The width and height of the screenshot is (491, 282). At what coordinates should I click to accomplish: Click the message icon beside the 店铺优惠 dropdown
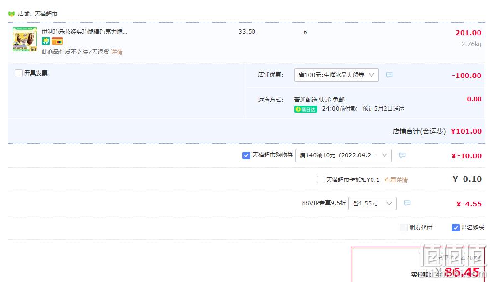(x=389, y=75)
